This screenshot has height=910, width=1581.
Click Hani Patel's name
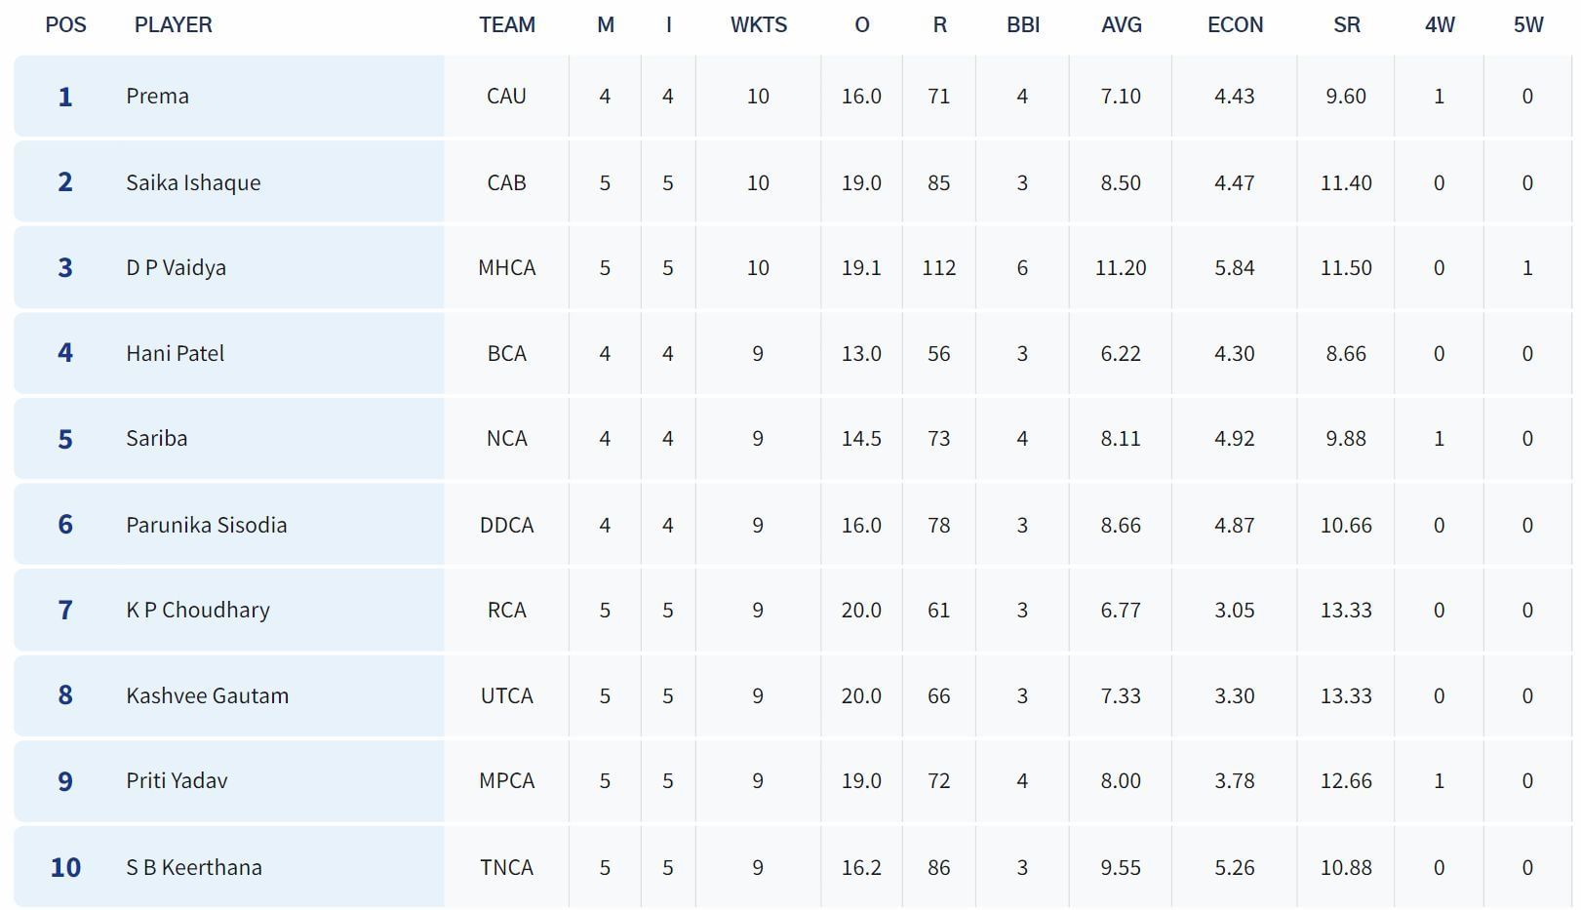(175, 353)
